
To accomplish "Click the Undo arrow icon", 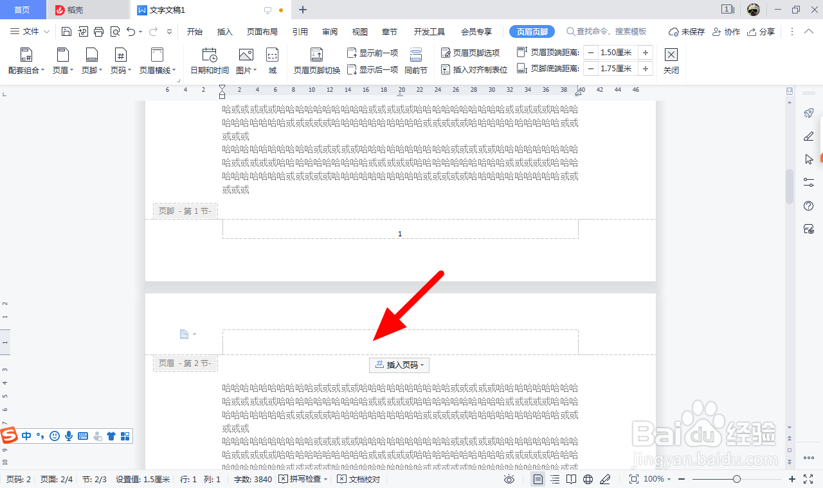I will click(131, 31).
